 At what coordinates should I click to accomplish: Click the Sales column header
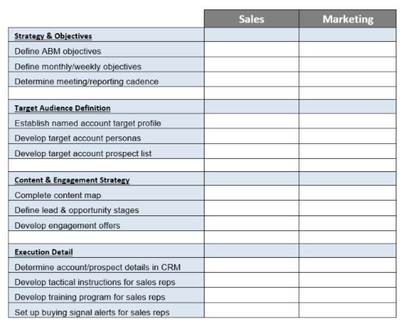(251, 19)
